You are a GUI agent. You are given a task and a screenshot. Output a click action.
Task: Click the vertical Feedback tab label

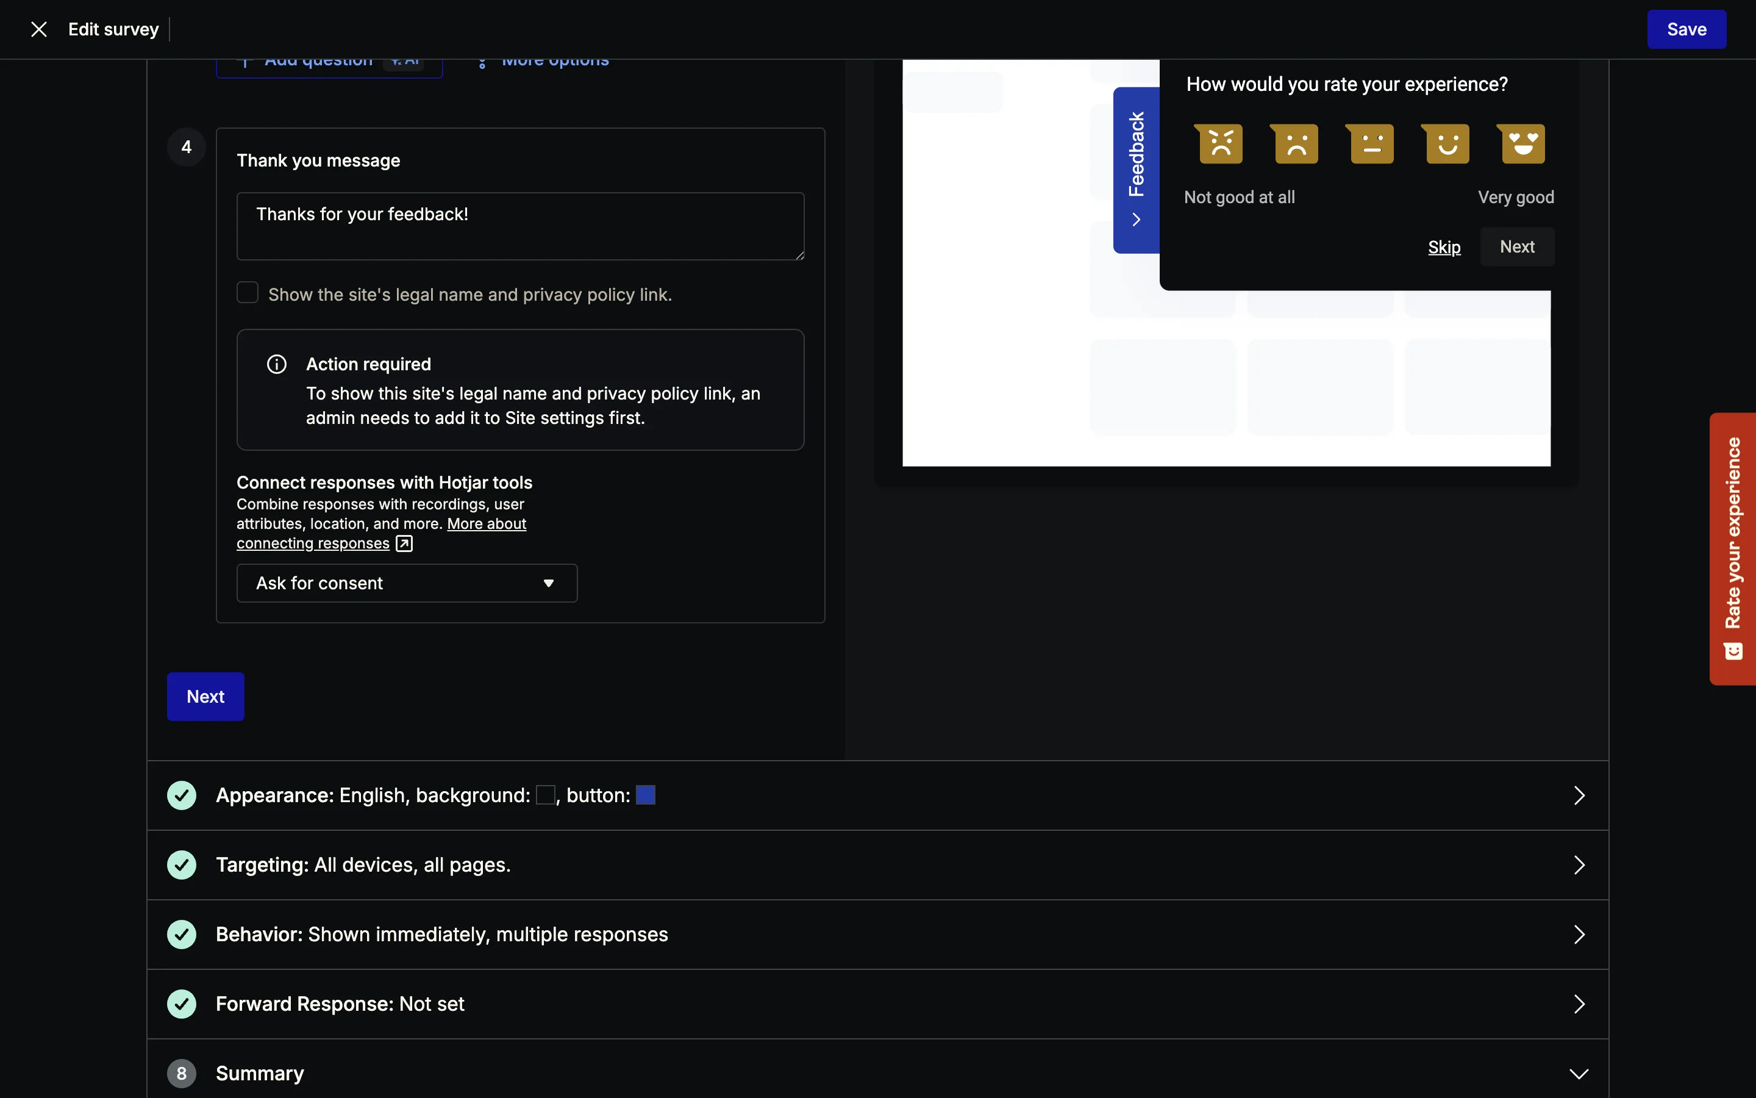point(1137,154)
